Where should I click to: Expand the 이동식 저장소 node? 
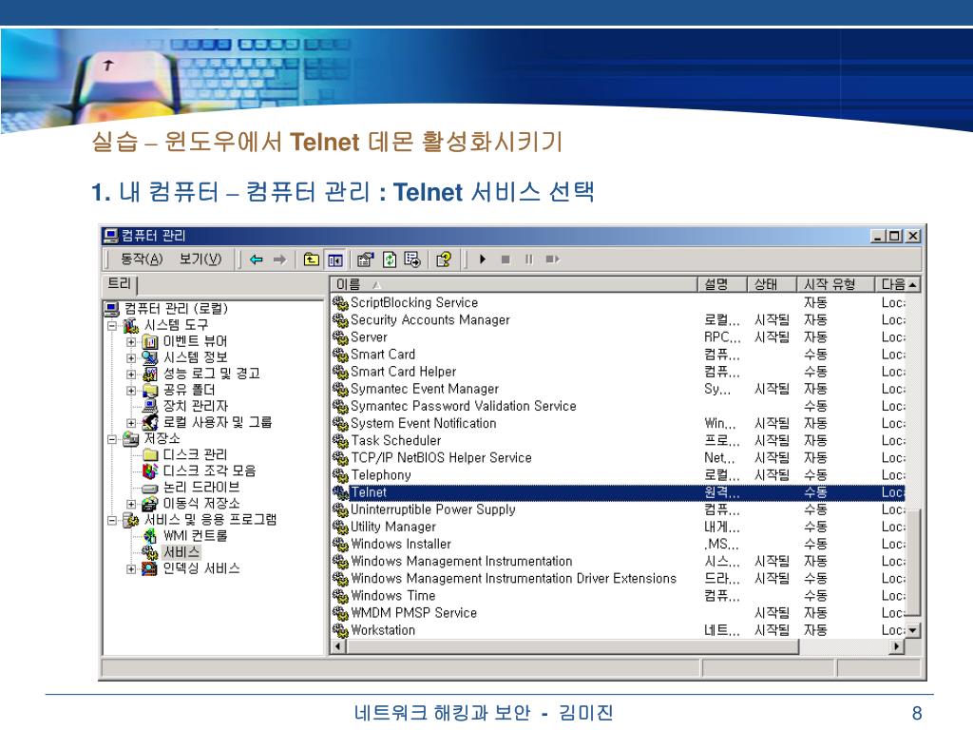[x=131, y=504]
